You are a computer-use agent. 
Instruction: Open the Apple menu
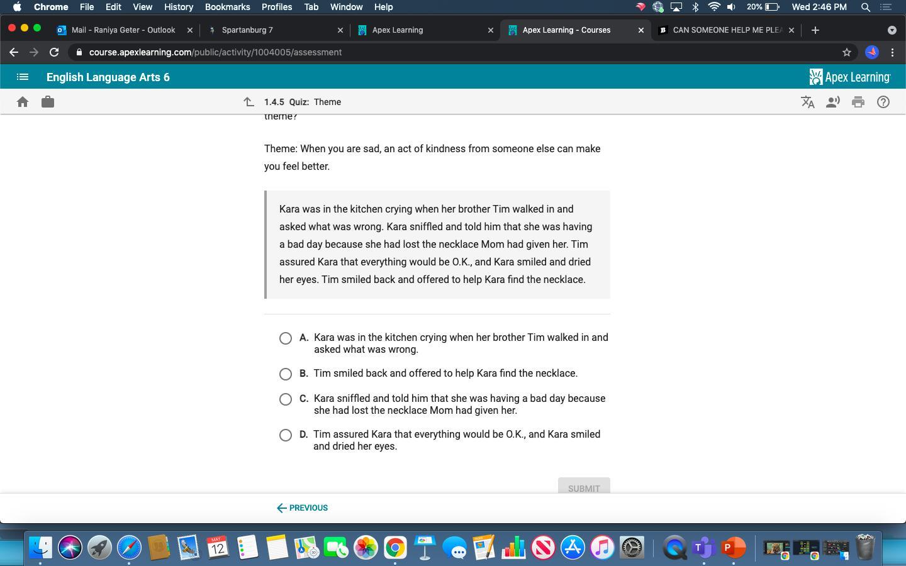[17, 7]
